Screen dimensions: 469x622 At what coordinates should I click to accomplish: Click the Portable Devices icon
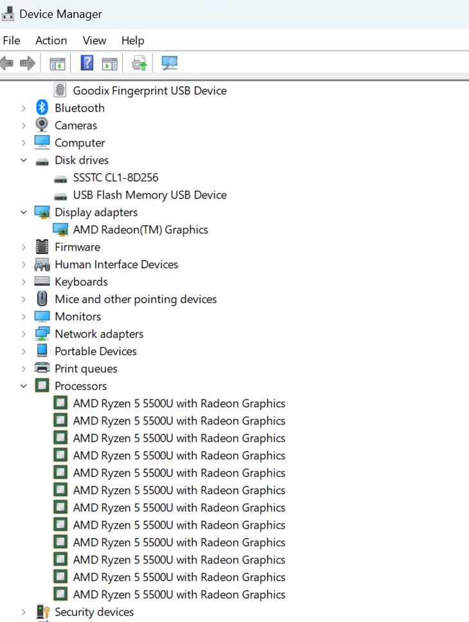[42, 351]
